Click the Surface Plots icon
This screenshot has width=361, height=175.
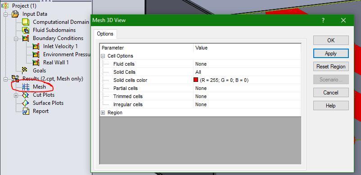coord(26,103)
